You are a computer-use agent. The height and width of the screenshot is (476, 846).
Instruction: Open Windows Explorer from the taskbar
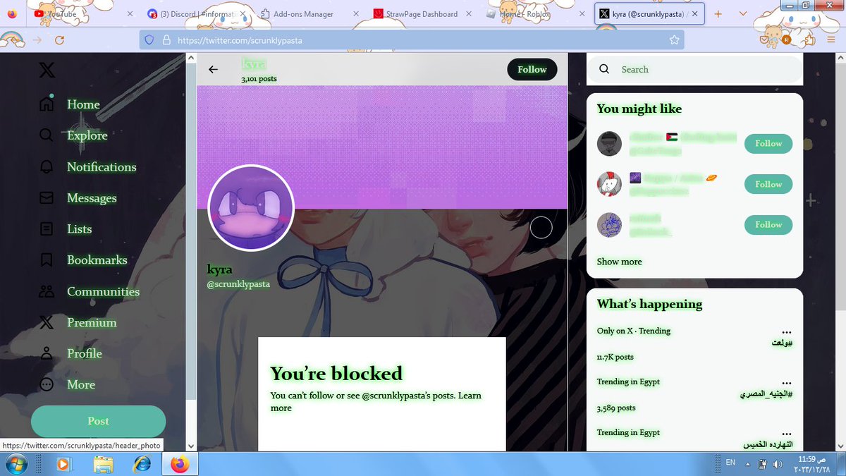pos(103,464)
